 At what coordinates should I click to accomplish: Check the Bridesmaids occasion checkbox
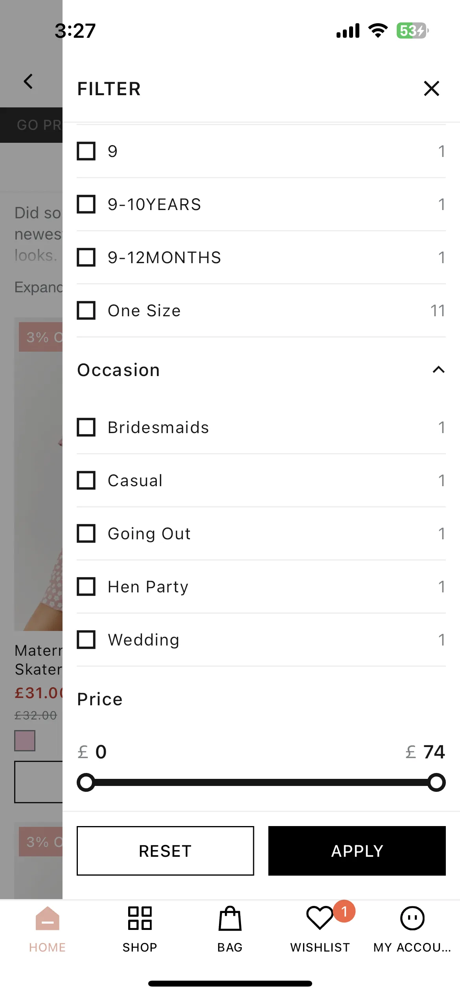[86, 427]
